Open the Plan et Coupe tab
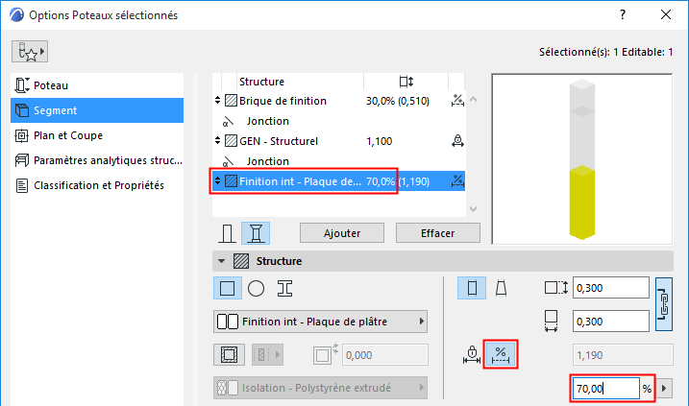Screen dimensions: 689x406 [68, 135]
